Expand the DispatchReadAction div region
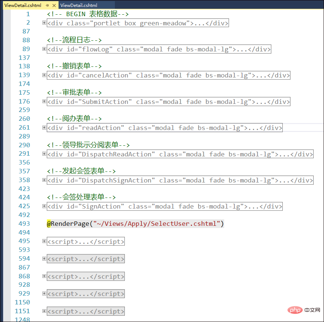The height and width of the screenshot is (322, 324). pyautogui.click(x=44, y=154)
